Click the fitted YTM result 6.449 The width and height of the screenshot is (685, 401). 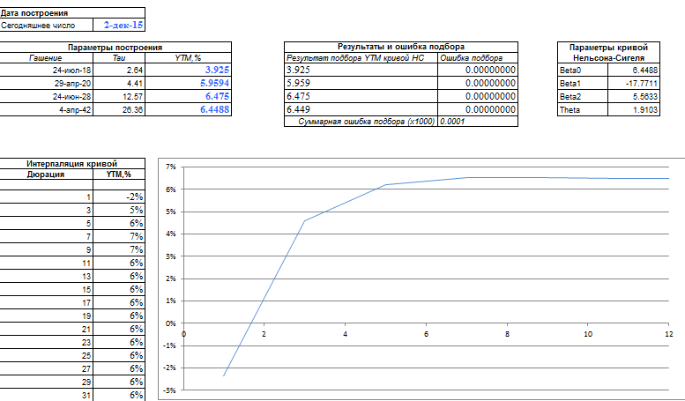[x=360, y=109]
